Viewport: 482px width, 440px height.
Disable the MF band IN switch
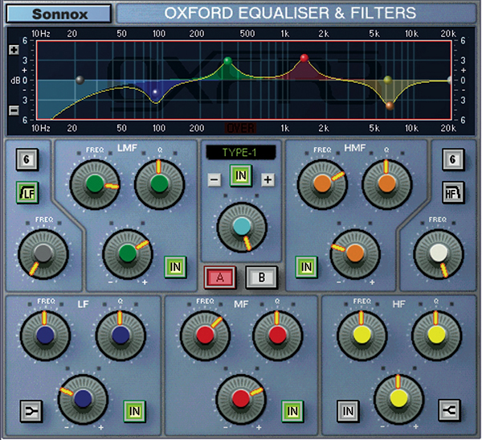tap(290, 412)
